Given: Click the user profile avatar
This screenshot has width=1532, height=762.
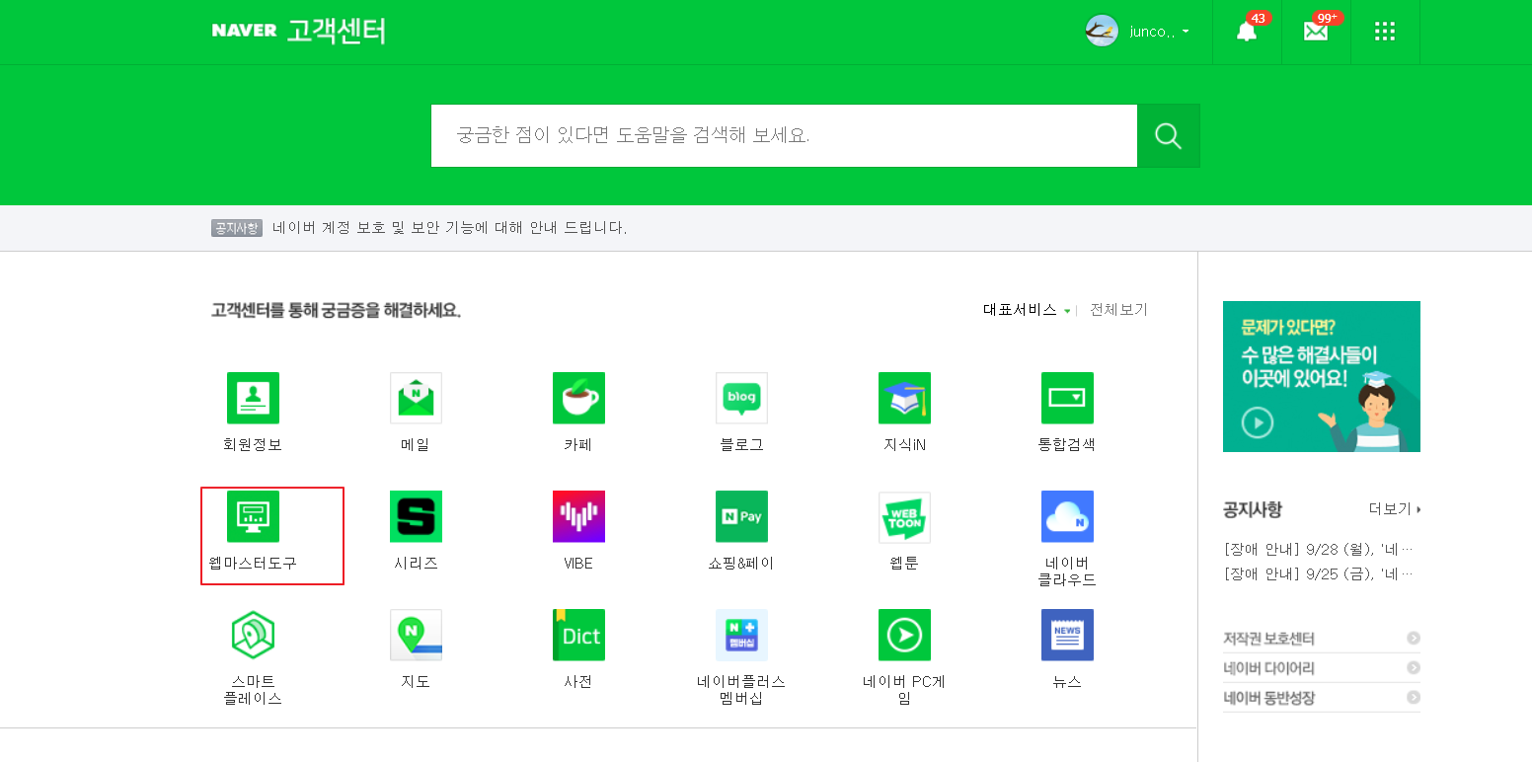Looking at the screenshot, I should (x=1102, y=32).
